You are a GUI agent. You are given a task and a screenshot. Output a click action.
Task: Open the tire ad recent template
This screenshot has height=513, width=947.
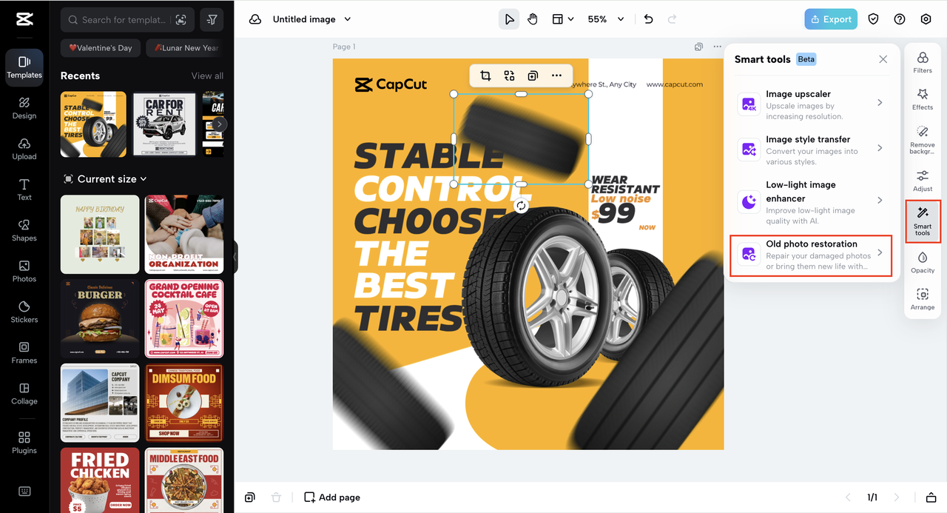(x=93, y=124)
